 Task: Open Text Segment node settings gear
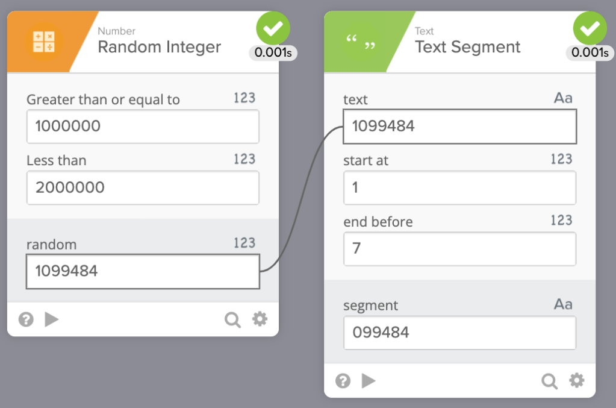click(x=576, y=380)
